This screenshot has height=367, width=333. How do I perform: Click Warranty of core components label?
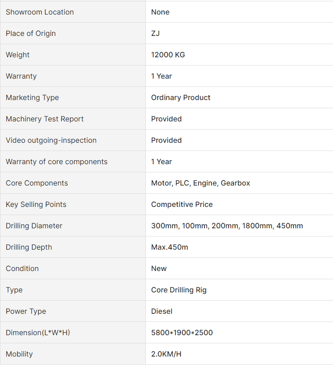(x=56, y=162)
